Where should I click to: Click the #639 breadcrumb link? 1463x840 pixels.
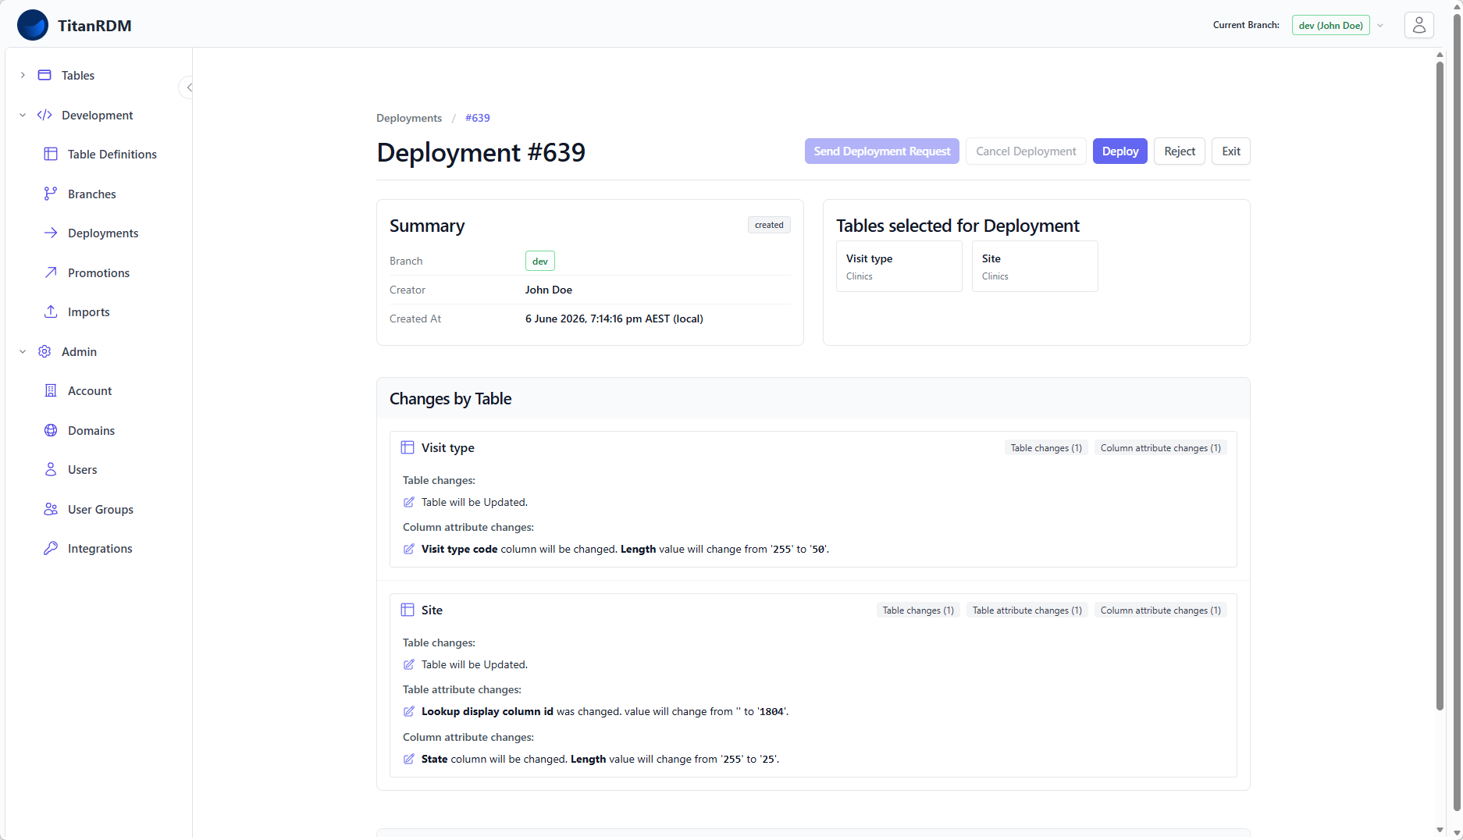click(x=478, y=118)
